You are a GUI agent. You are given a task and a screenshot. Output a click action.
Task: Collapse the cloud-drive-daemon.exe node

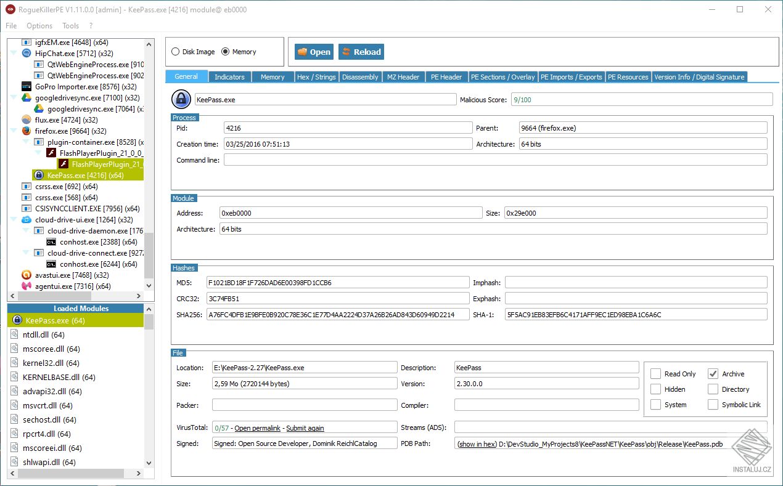pos(26,231)
